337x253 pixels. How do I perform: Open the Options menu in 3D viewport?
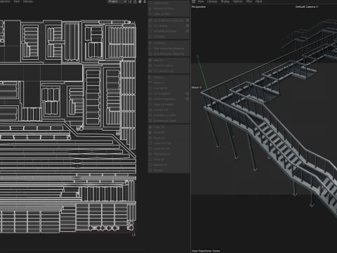point(238,1)
